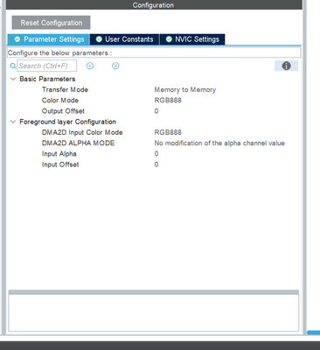
Task: Click the green check on User Constants tab
Action: (99, 39)
